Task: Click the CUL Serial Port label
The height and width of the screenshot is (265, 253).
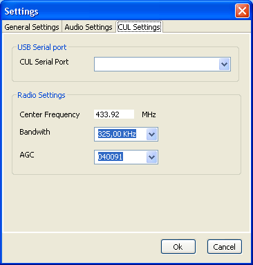Action: pyautogui.click(x=44, y=62)
